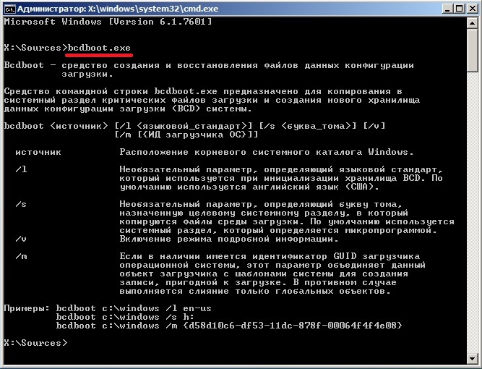The width and height of the screenshot is (482, 369).
Task: Click the text 'Microsoft Windows [Version 6.1.7601]'
Action: coord(108,22)
